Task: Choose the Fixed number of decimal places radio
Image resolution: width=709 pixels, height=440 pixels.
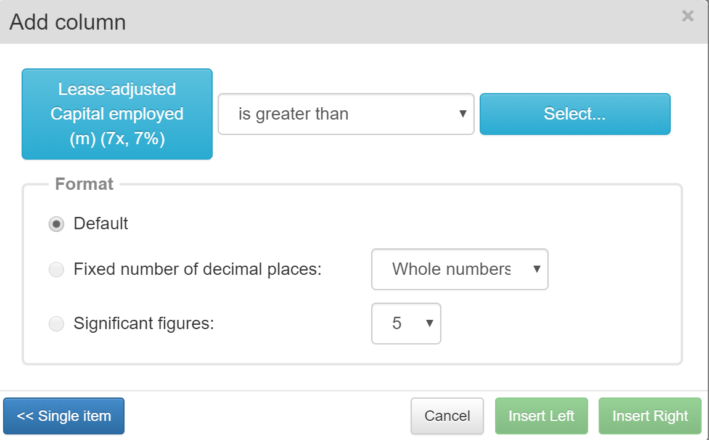Action: [56, 270]
